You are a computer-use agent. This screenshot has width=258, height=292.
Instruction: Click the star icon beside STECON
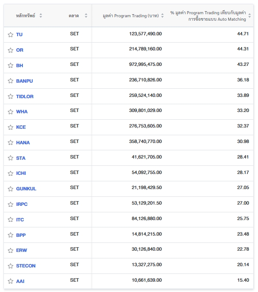pos(10,266)
